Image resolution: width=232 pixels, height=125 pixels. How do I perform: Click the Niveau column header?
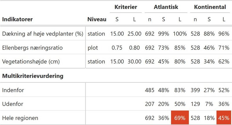[97, 19]
